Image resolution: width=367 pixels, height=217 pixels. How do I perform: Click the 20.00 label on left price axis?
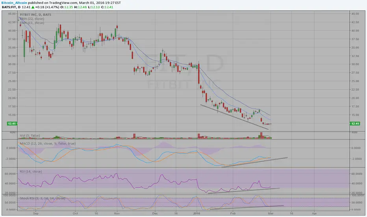coord(12,98)
